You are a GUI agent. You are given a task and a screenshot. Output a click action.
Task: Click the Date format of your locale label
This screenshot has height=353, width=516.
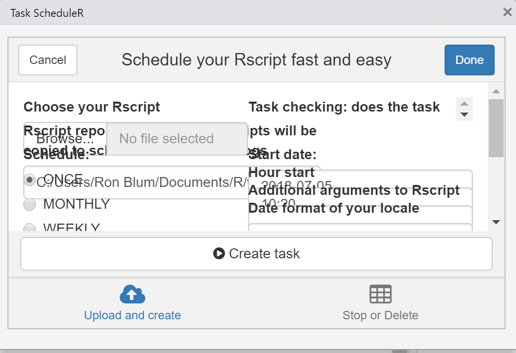pyautogui.click(x=334, y=208)
